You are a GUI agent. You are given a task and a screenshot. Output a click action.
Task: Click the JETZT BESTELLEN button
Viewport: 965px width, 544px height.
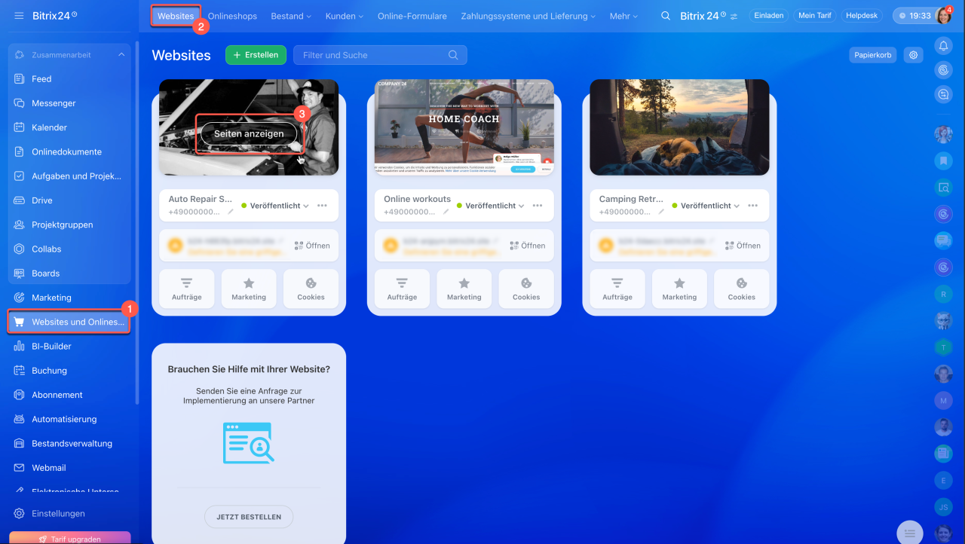click(x=249, y=517)
